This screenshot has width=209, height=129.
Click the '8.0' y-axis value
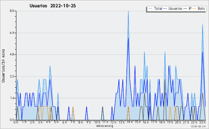(12, 11)
